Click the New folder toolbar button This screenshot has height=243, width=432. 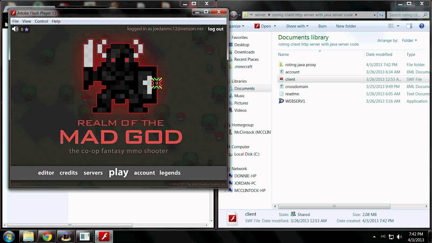pos(346,26)
